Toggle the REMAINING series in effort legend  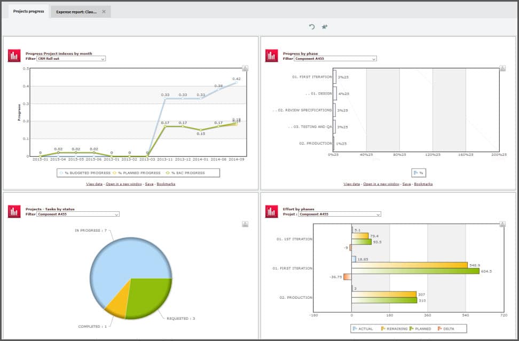394,329
